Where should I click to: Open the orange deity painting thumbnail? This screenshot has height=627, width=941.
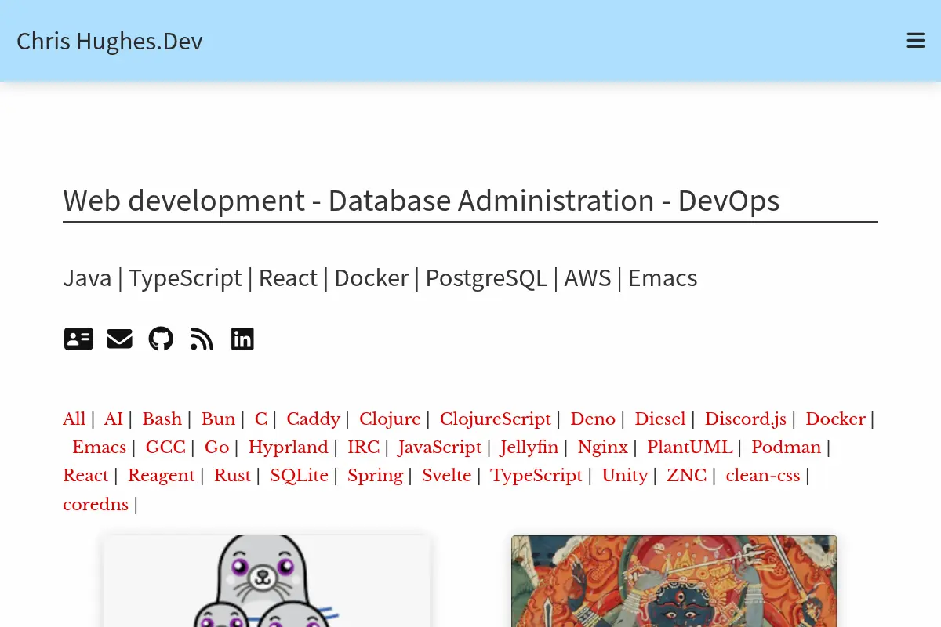(674, 581)
